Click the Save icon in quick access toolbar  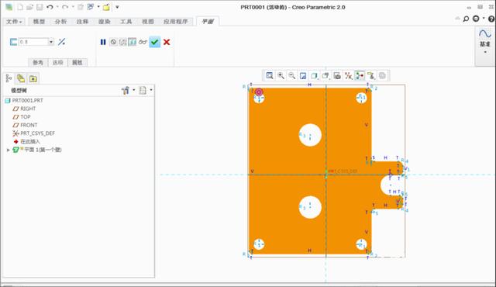(x=40, y=7)
